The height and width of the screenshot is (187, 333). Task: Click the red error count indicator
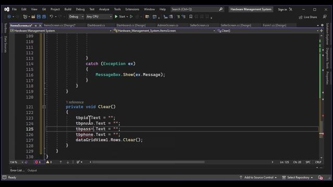tap(38, 162)
